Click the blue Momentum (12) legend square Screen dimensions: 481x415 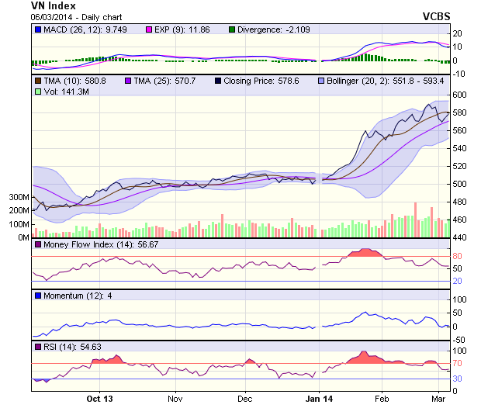(x=37, y=296)
